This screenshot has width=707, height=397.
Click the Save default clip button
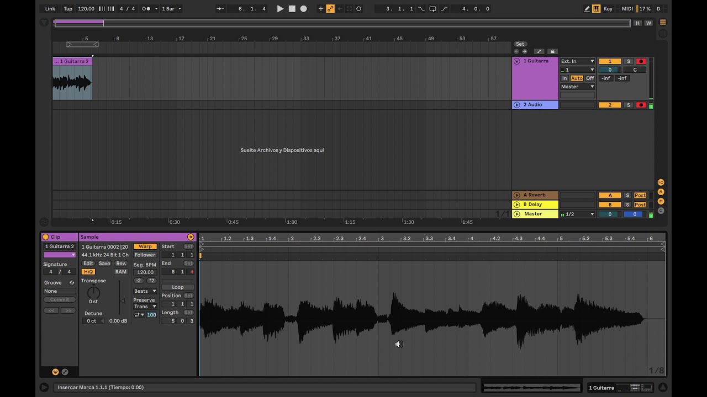click(104, 264)
